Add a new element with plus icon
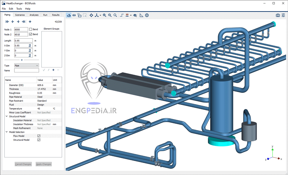288x175 pixels. point(30,22)
